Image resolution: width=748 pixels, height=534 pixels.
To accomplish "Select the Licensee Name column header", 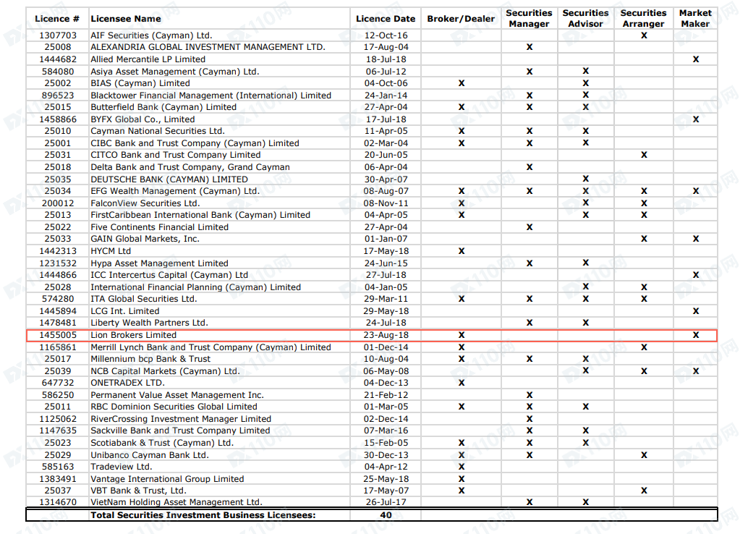I will [x=126, y=18].
